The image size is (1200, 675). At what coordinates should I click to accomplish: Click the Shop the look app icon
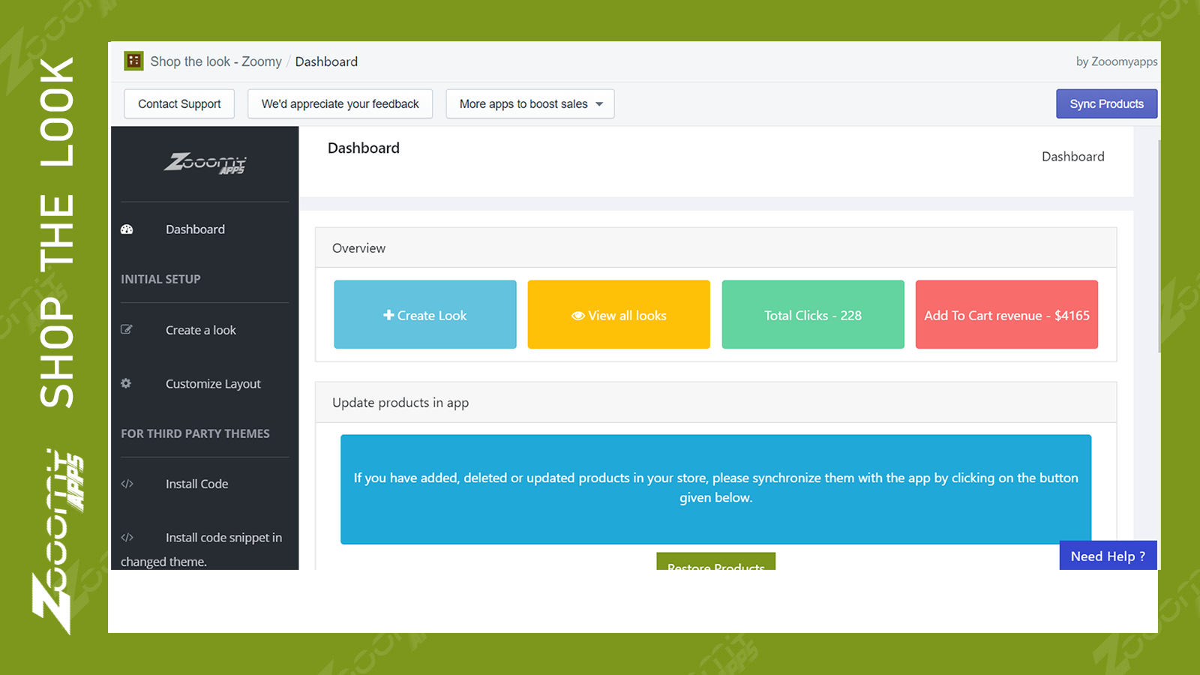click(133, 61)
